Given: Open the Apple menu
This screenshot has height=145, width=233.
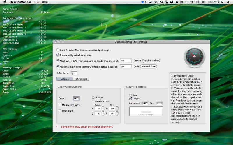Looking at the screenshot, I should coord(5,2).
